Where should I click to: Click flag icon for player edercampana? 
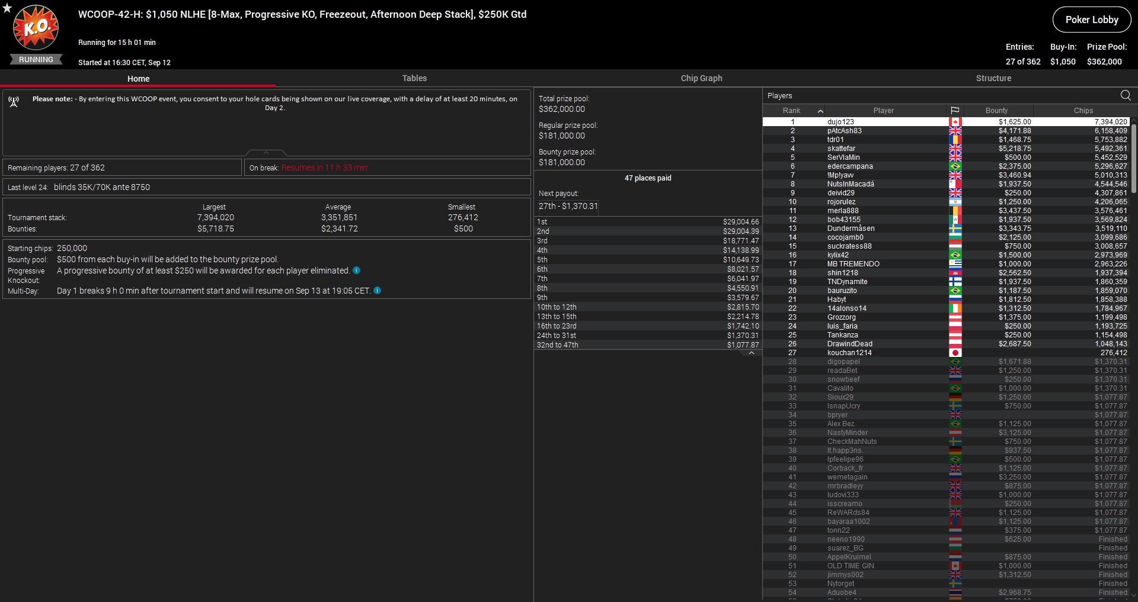[955, 166]
